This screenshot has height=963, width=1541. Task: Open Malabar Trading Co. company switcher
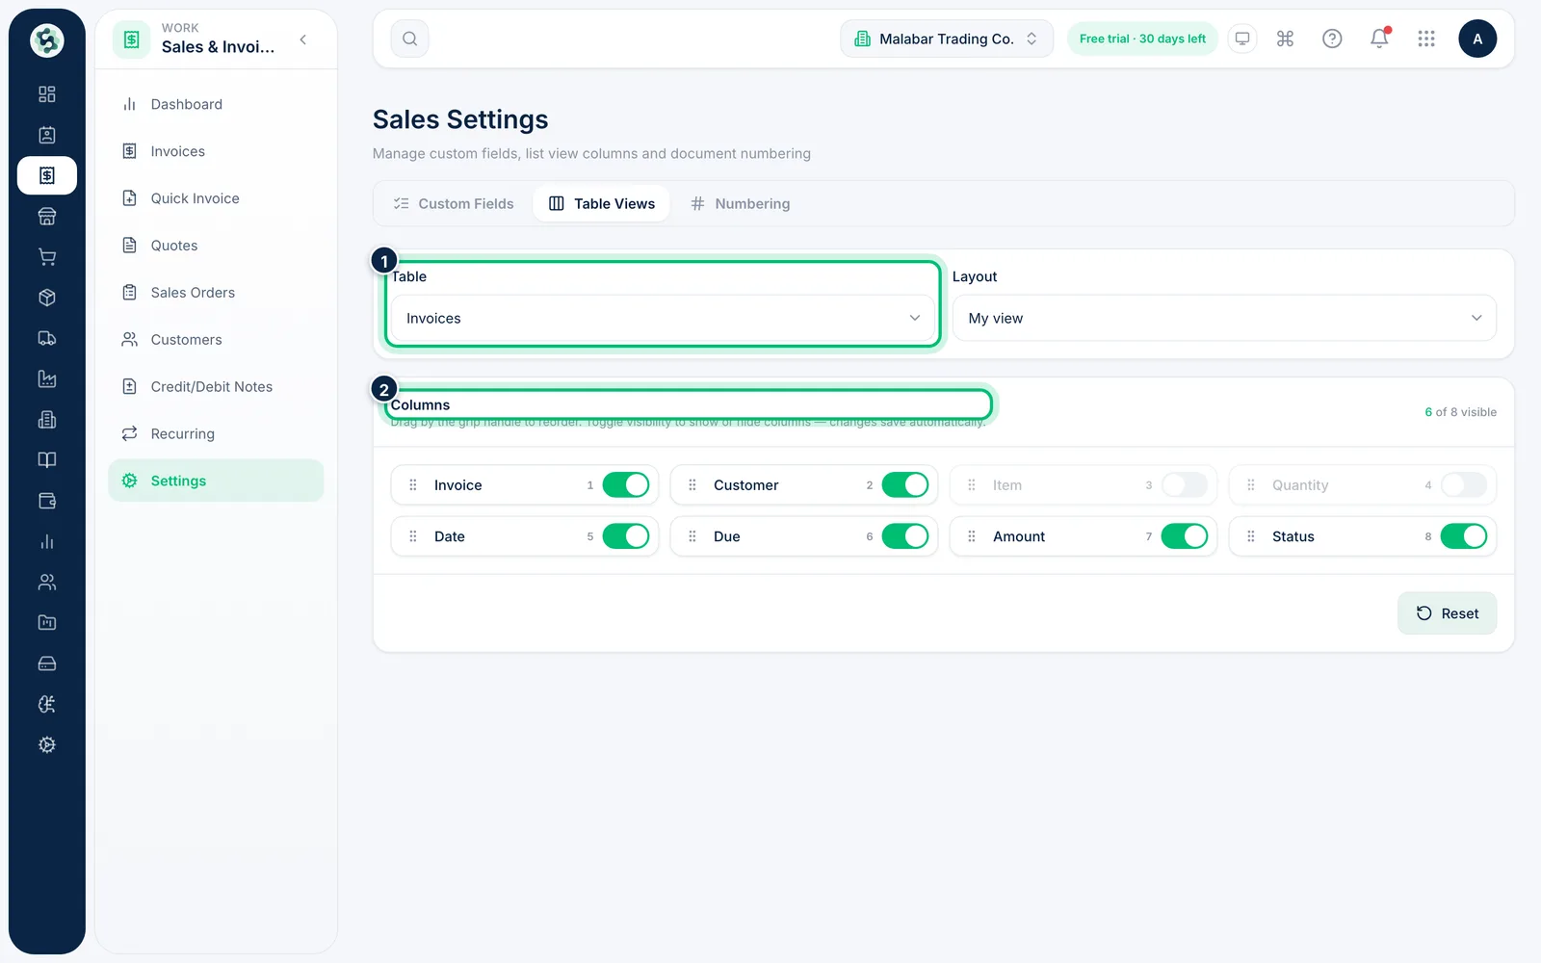[947, 39]
